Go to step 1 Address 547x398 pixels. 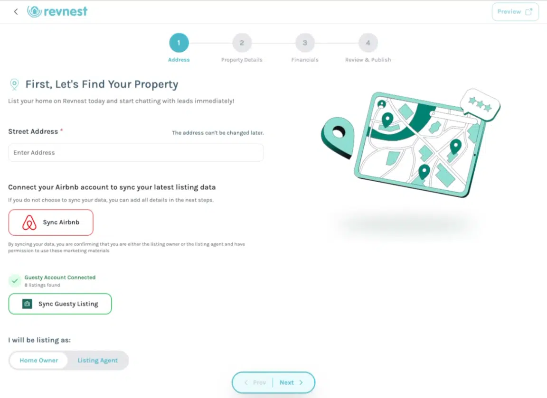(179, 43)
